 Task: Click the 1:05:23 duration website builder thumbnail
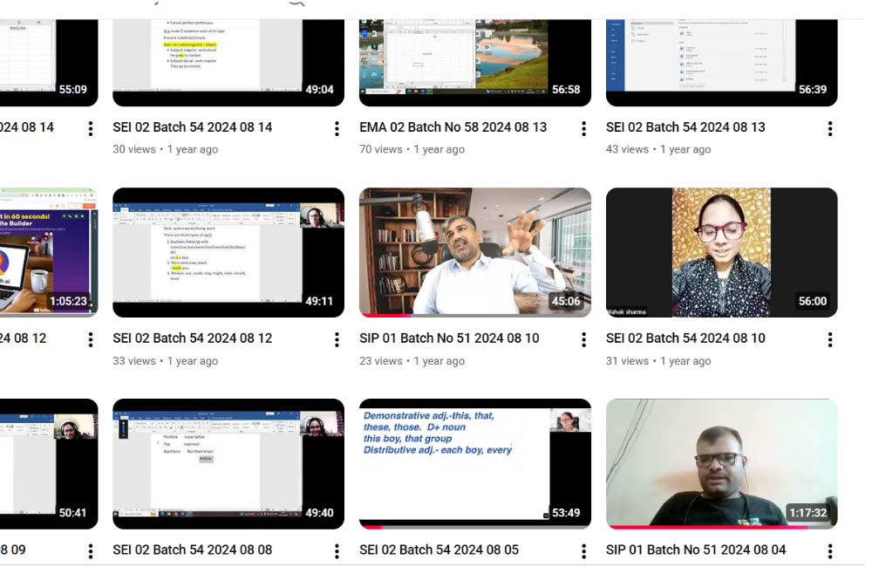(48, 251)
